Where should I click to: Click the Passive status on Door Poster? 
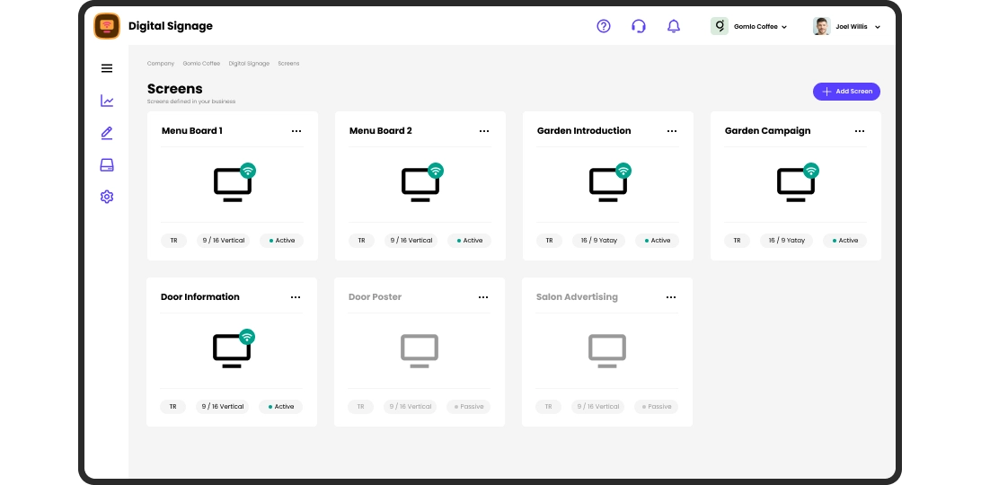tap(469, 407)
